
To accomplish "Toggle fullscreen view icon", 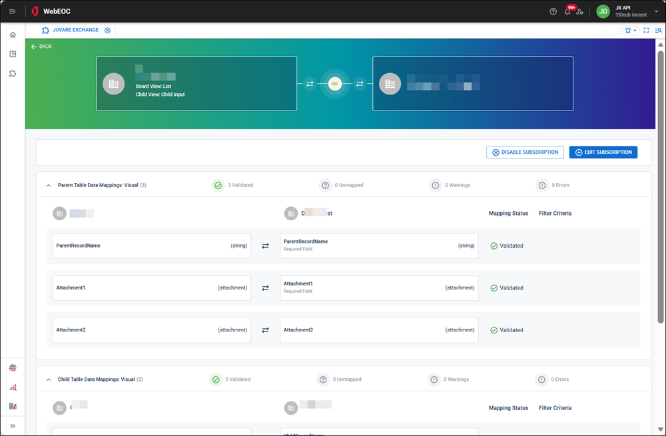I will [x=646, y=31].
